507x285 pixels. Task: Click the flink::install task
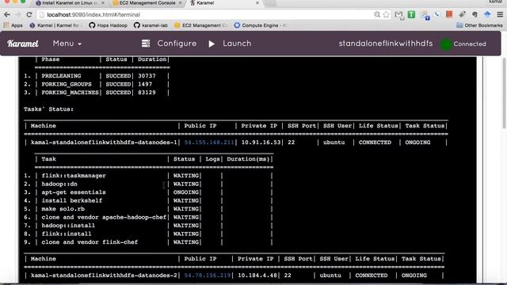coord(67,234)
